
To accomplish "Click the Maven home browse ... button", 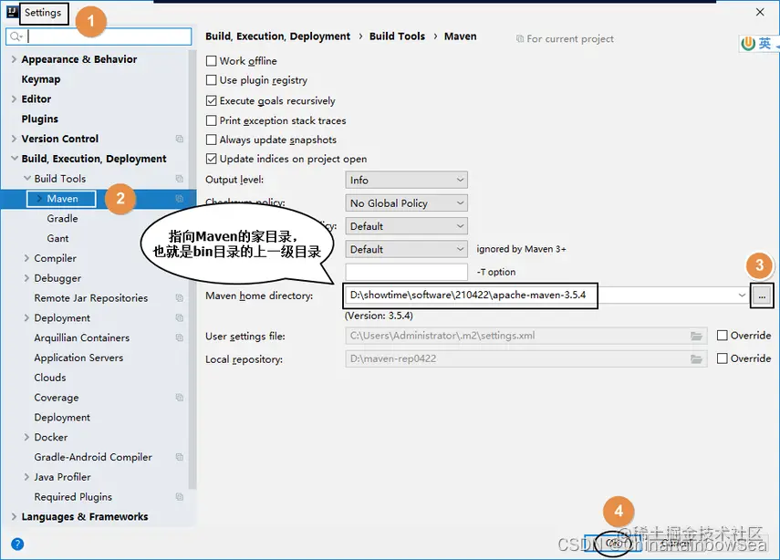I will pyautogui.click(x=762, y=296).
